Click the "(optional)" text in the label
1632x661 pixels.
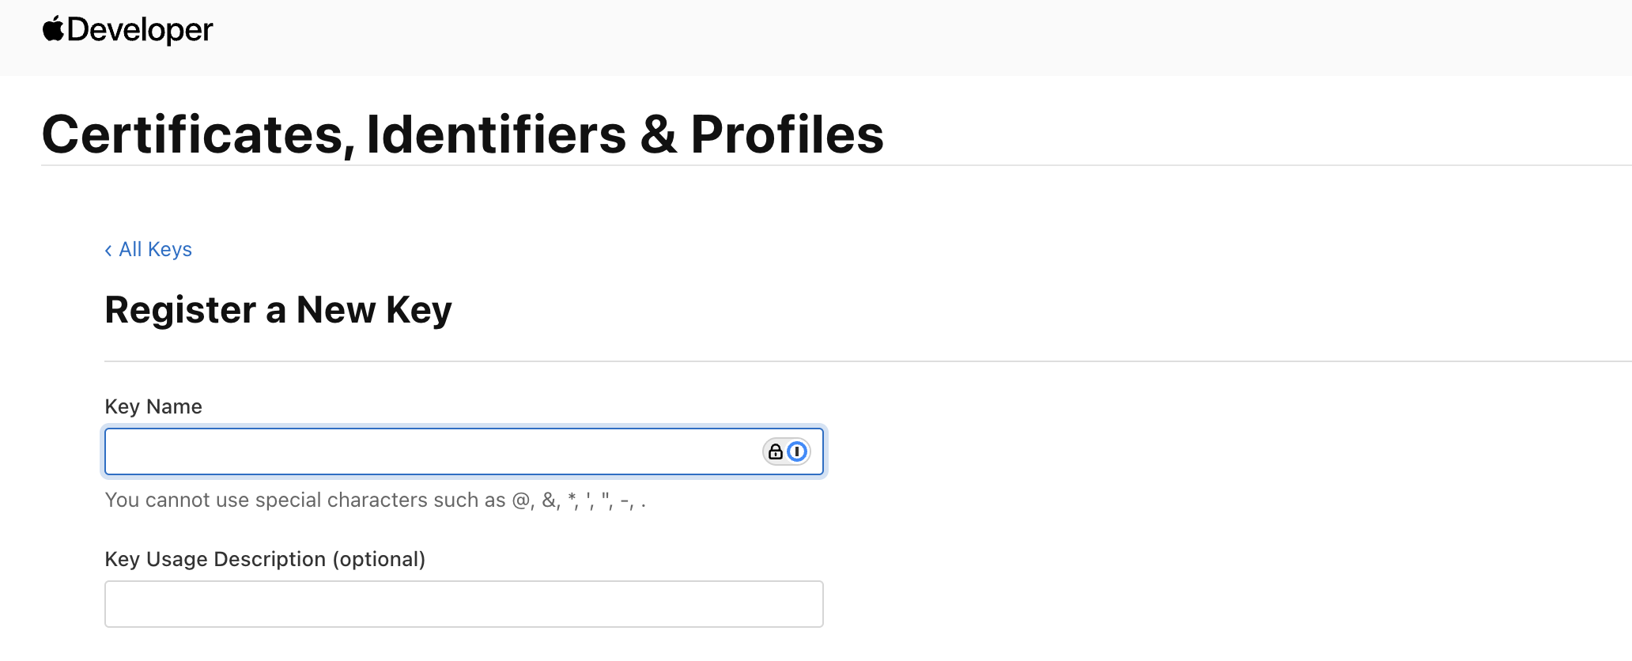pos(379,559)
